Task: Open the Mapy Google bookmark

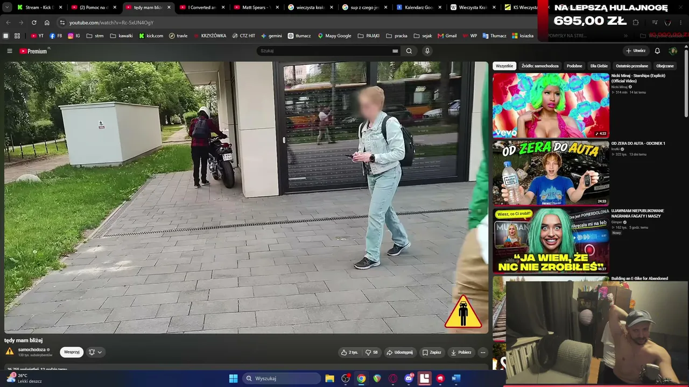Action: click(334, 36)
